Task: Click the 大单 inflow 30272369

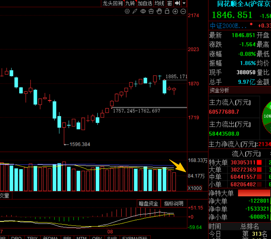Action: click(x=243, y=170)
